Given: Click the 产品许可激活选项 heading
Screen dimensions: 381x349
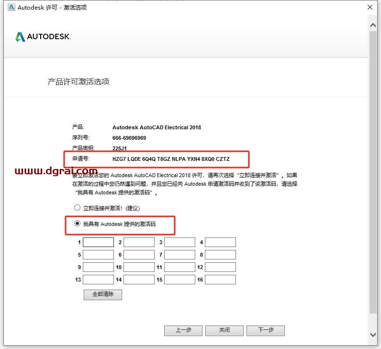Looking at the screenshot, I should click(78, 82).
